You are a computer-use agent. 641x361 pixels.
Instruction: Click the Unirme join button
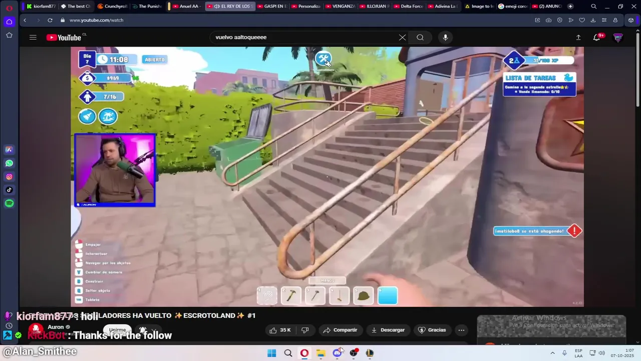117,330
